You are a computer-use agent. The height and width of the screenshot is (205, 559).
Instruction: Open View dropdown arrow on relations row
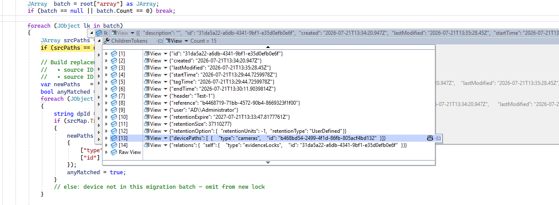[x=166, y=146]
